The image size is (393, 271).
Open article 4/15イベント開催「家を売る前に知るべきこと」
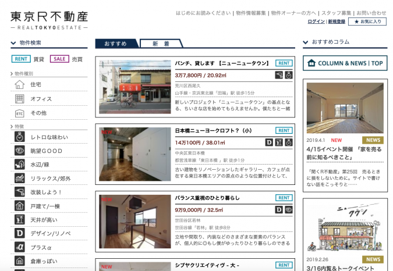(344, 153)
